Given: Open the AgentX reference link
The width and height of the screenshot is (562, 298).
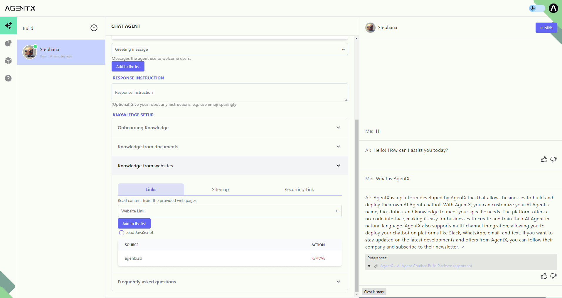Looking at the screenshot, I should point(426,266).
